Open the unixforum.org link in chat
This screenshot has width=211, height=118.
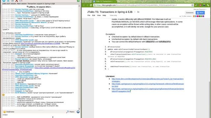click(x=40, y=43)
